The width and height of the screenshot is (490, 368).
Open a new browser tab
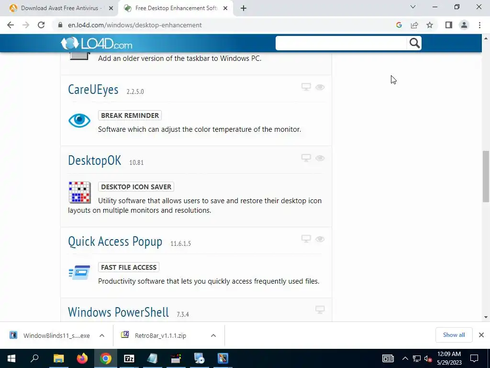[244, 9]
